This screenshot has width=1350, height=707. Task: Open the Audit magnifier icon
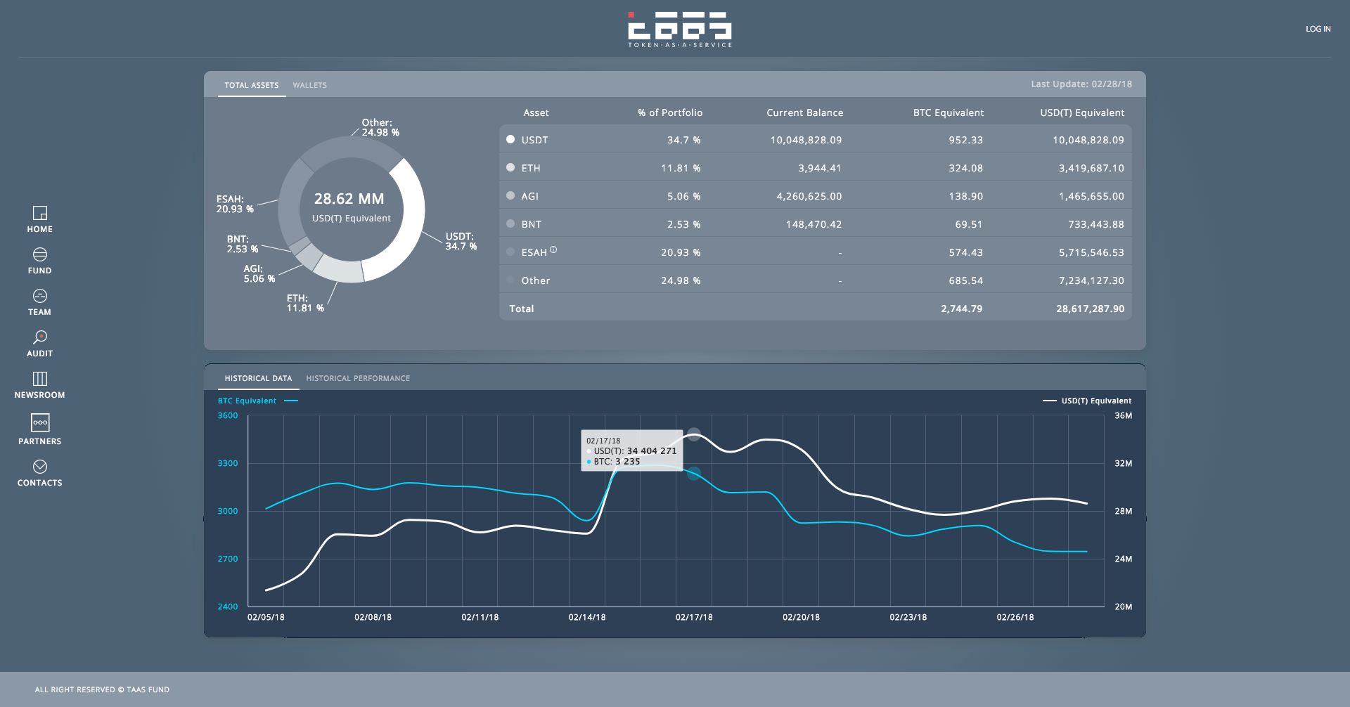[x=40, y=337]
